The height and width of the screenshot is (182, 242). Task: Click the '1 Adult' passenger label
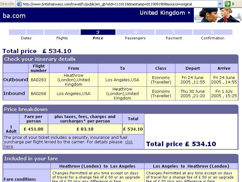[x=11, y=129]
